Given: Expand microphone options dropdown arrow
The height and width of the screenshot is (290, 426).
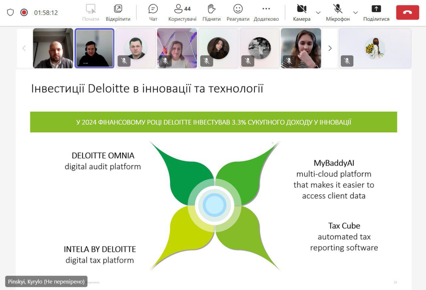Looking at the screenshot, I should tap(355, 13).
